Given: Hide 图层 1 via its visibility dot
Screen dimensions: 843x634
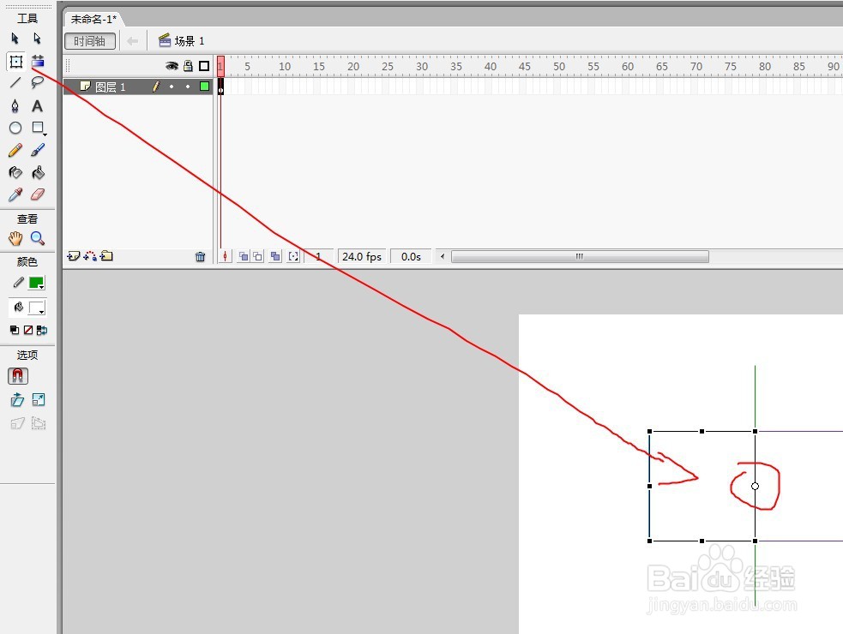Looking at the screenshot, I should [172, 87].
